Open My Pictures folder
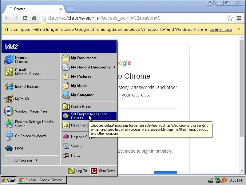This screenshot has height=185, width=246. pyautogui.click(x=89, y=76)
